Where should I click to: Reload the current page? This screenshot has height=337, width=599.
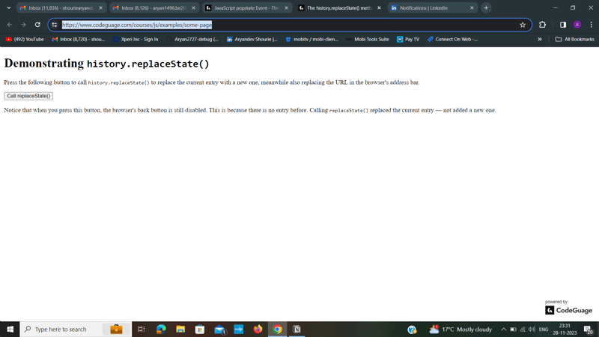(x=37, y=25)
